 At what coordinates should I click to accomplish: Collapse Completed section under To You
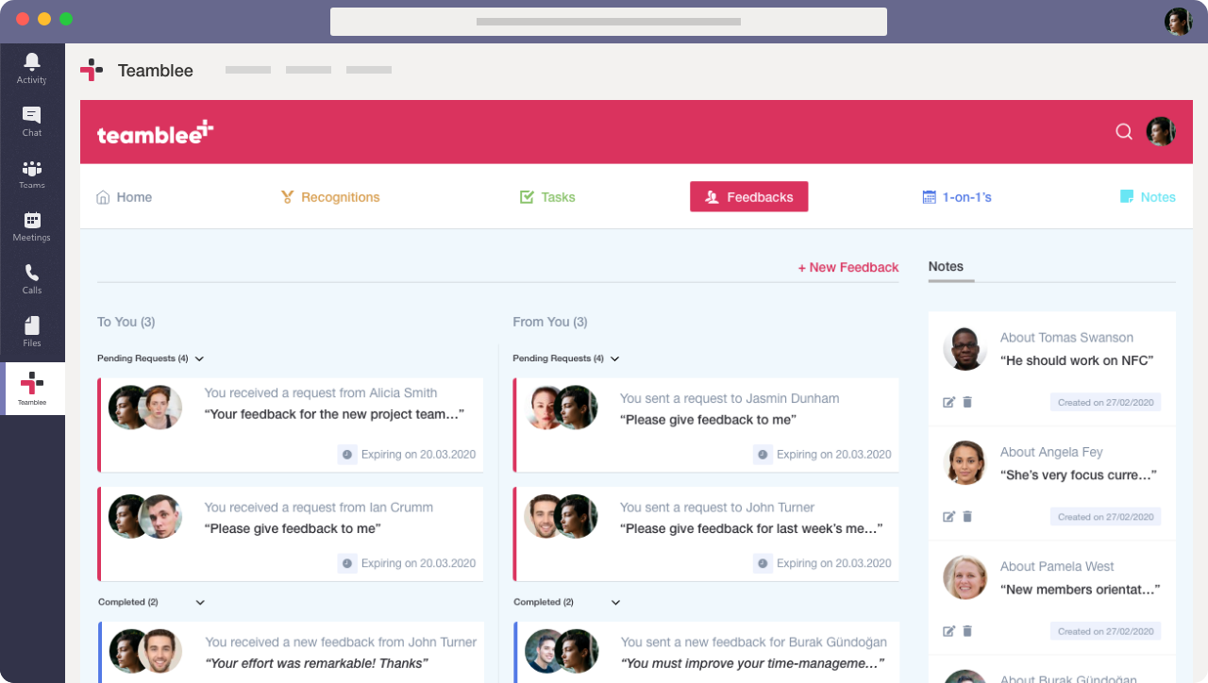tap(200, 602)
